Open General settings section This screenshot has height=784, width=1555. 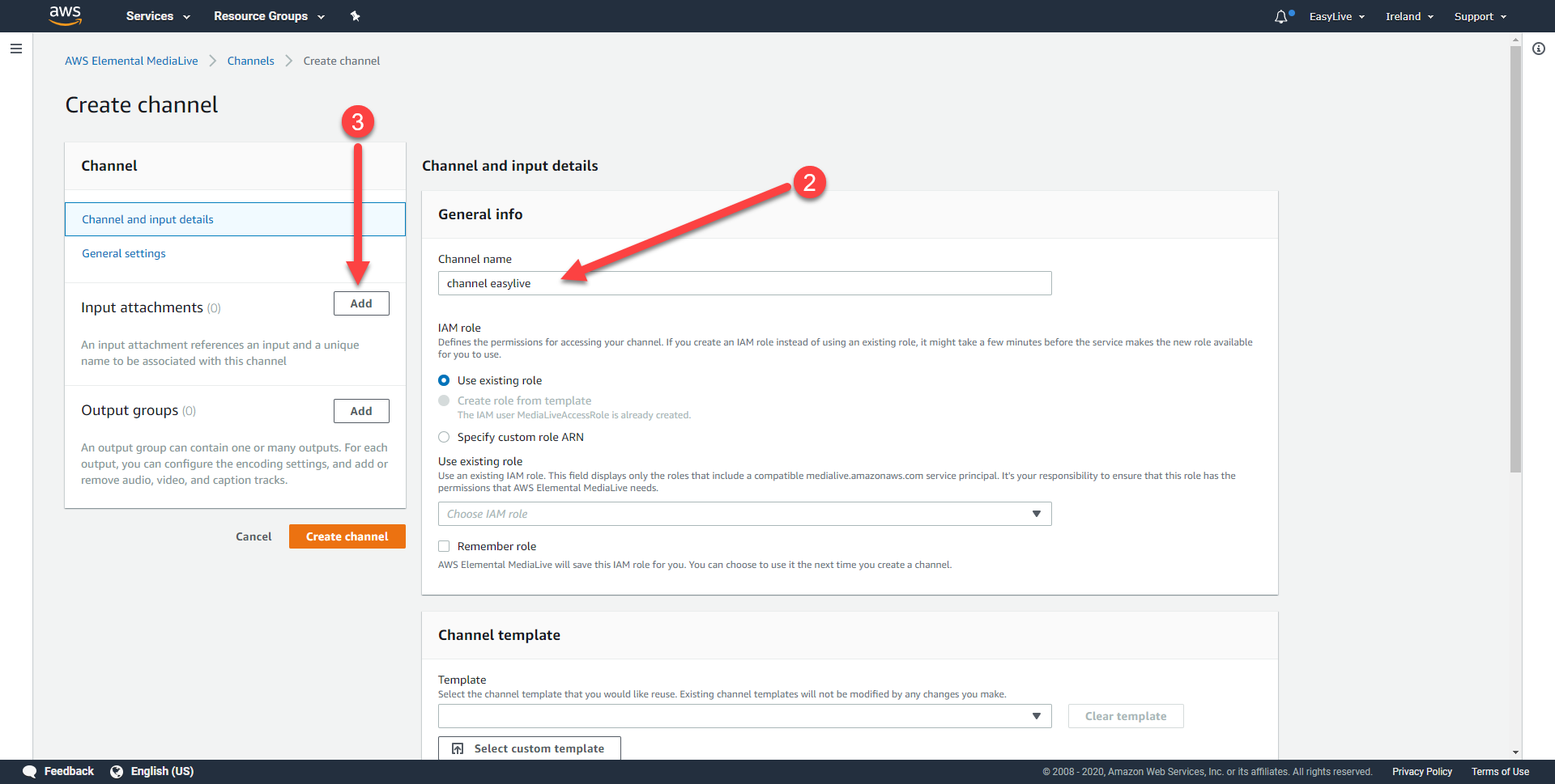[124, 253]
